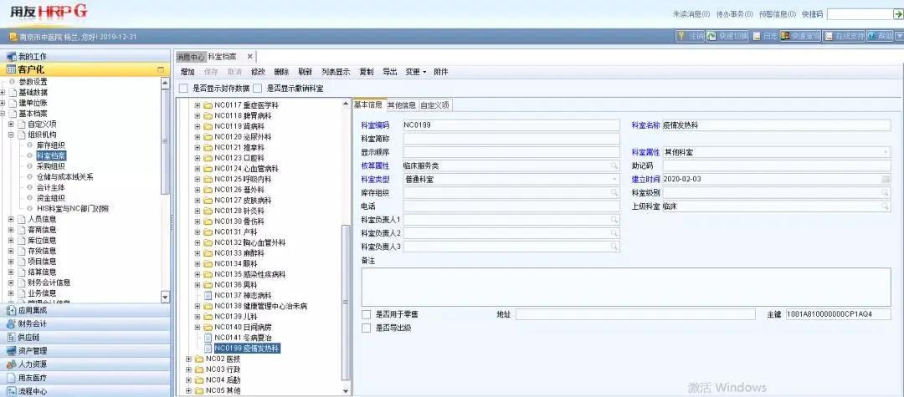Image resolution: width=904 pixels, height=397 pixels.
Task: Switch to the 其他信息 tab
Action: pos(401,105)
